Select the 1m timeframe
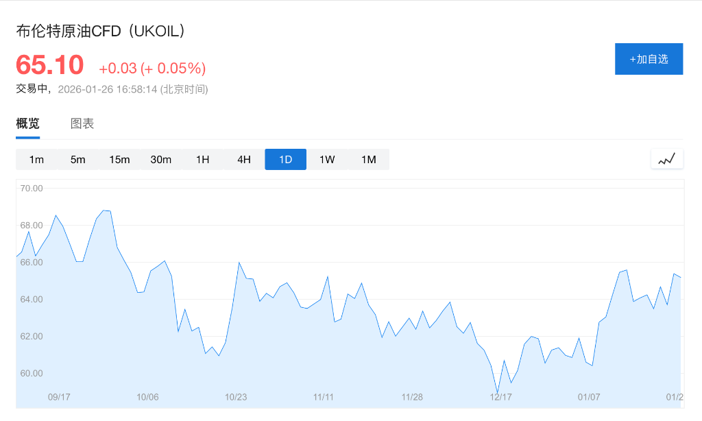 pos(36,159)
